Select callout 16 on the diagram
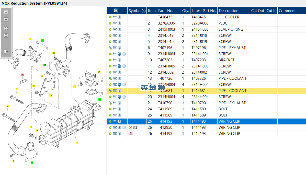Image resolution: width=306 pixels, height=175 pixels. pyautogui.click(x=30, y=39)
